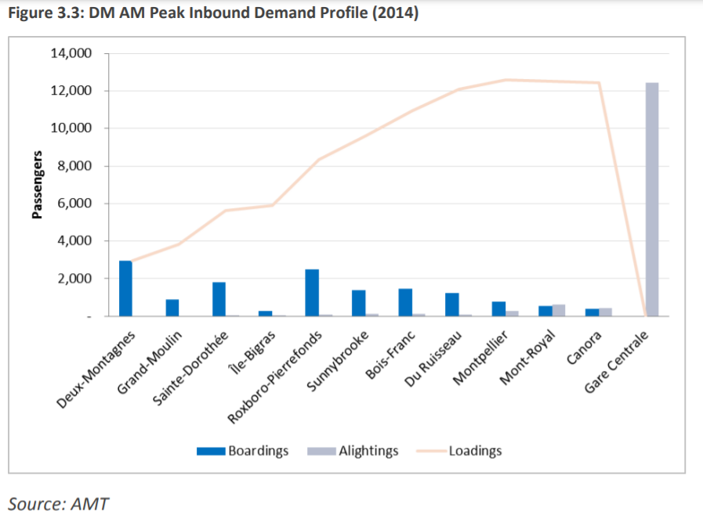Screen dimensions: 703x515
Task: Click the 8,000 y-axis tick label
Action: 74,166
